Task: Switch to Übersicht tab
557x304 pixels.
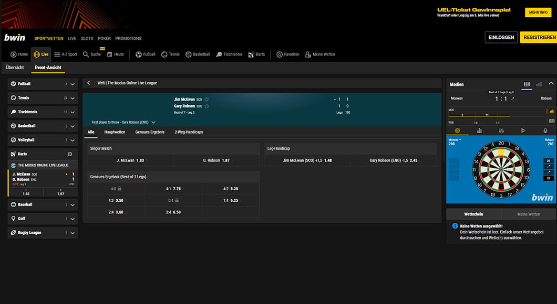Action: (15, 67)
